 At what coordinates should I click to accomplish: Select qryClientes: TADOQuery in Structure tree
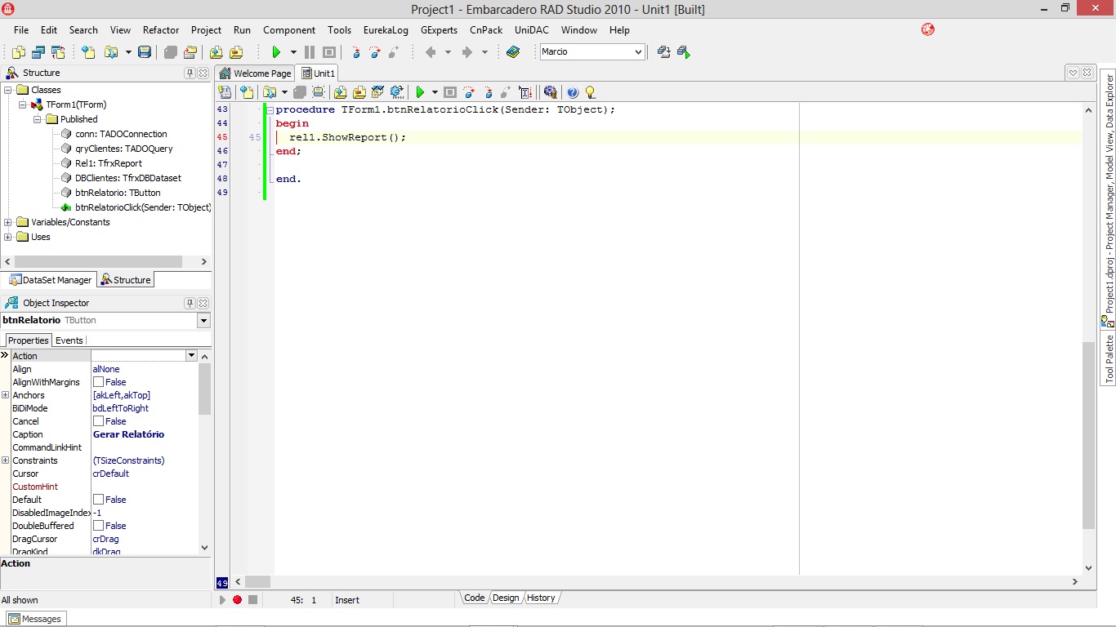(x=124, y=149)
